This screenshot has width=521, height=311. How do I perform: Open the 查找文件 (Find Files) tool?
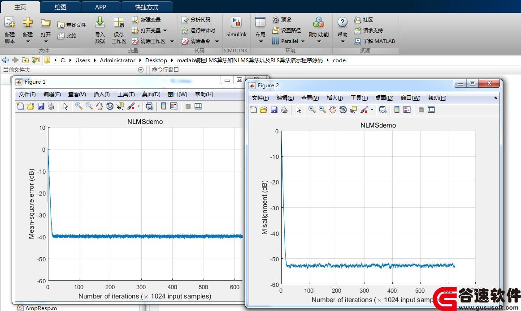pos(72,25)
